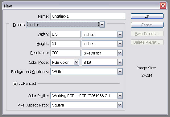
Task: Open the Background Contents White dropdown
Action: pos(86,71)
